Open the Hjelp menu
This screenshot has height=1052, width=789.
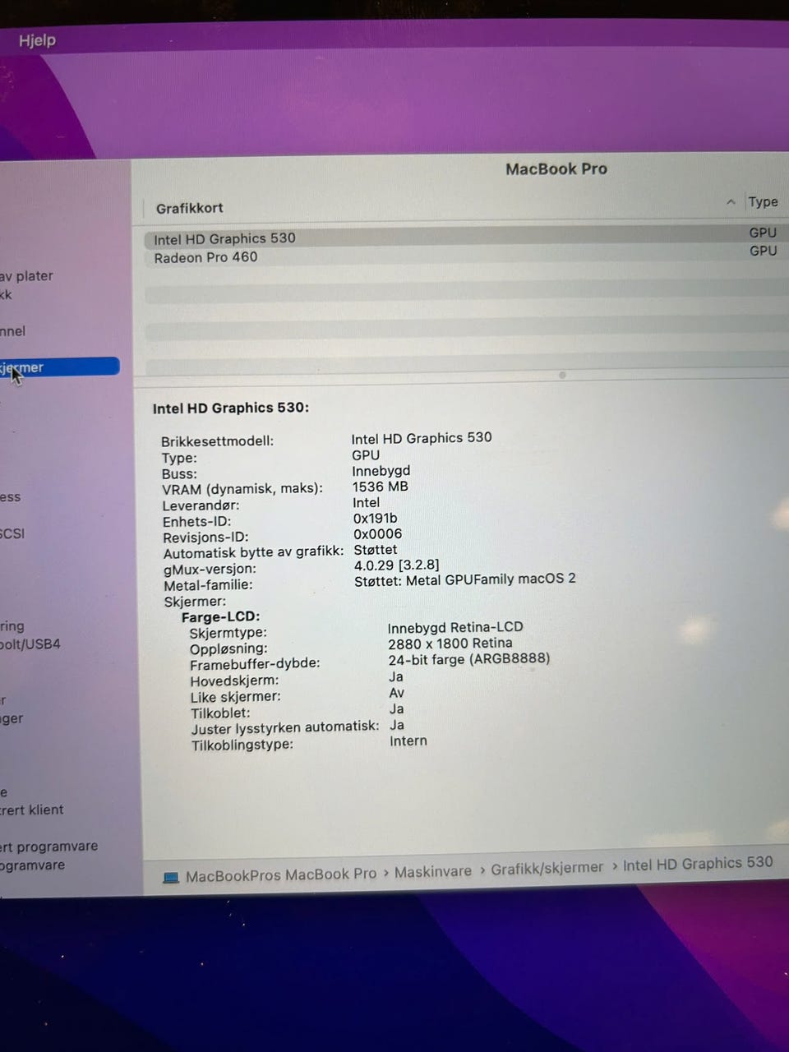coord(37,40)
